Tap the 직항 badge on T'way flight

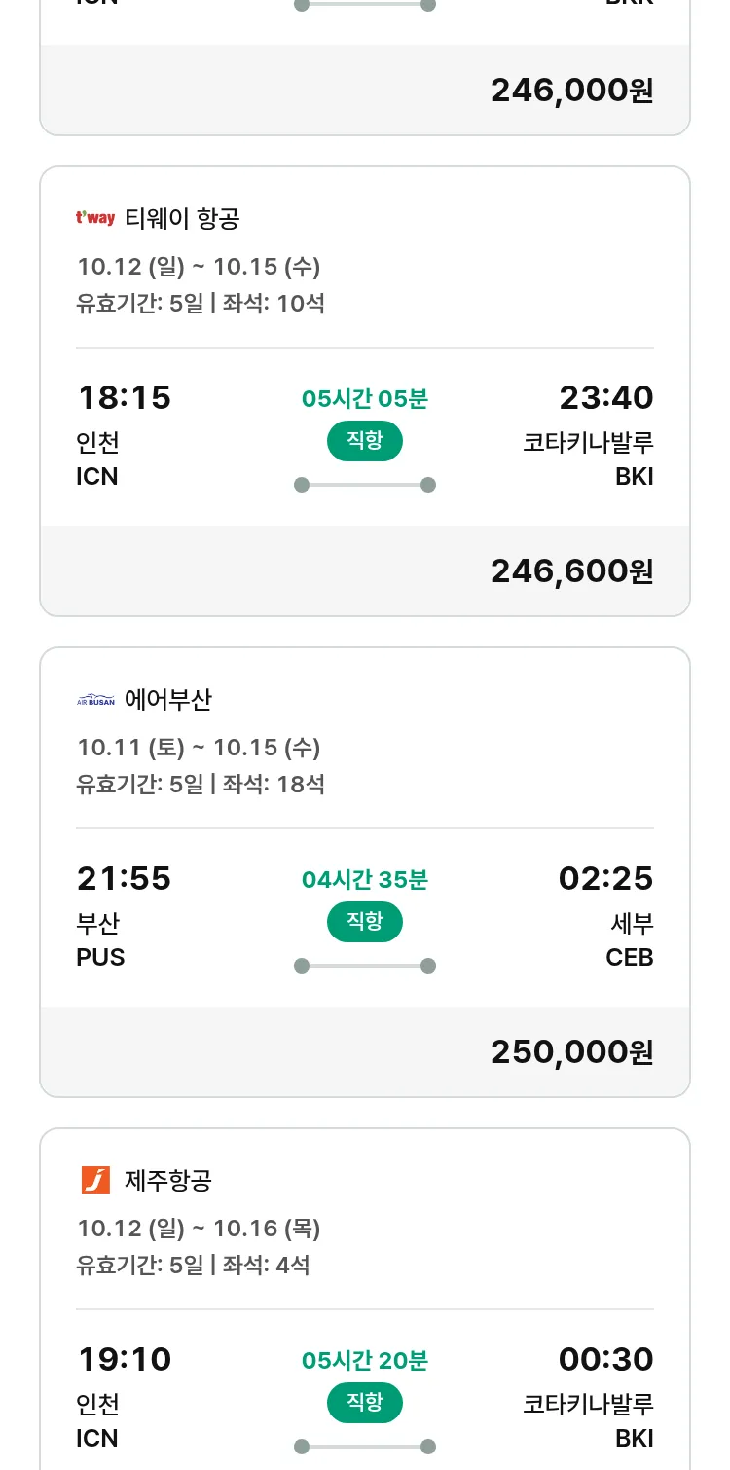tap(365, 441)
